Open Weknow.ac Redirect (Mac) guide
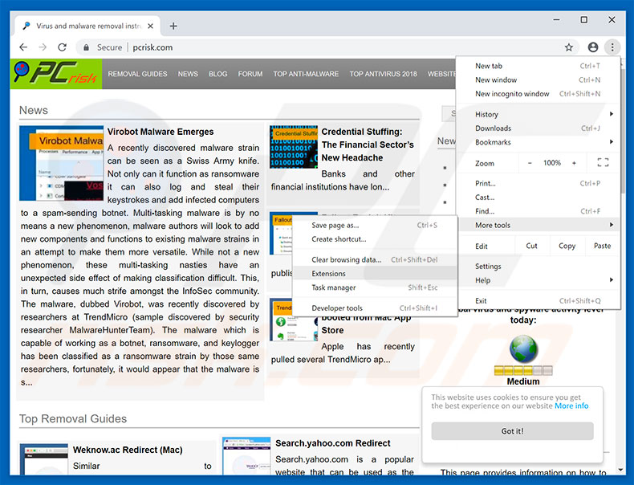 128,450
